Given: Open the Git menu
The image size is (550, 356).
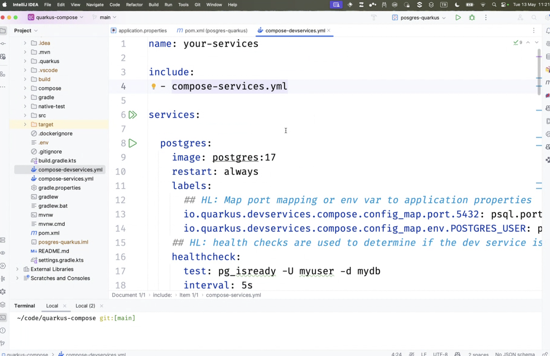Looking at the screenshot, I should point(197,5).
